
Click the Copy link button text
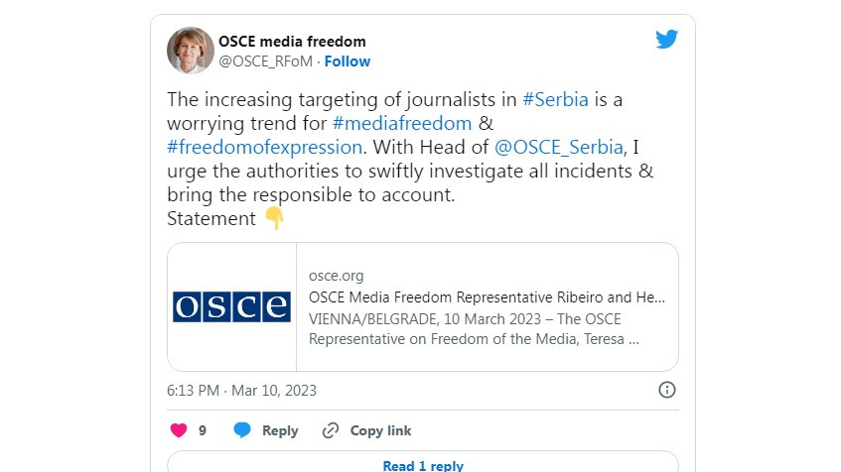(x=380, y=430)
